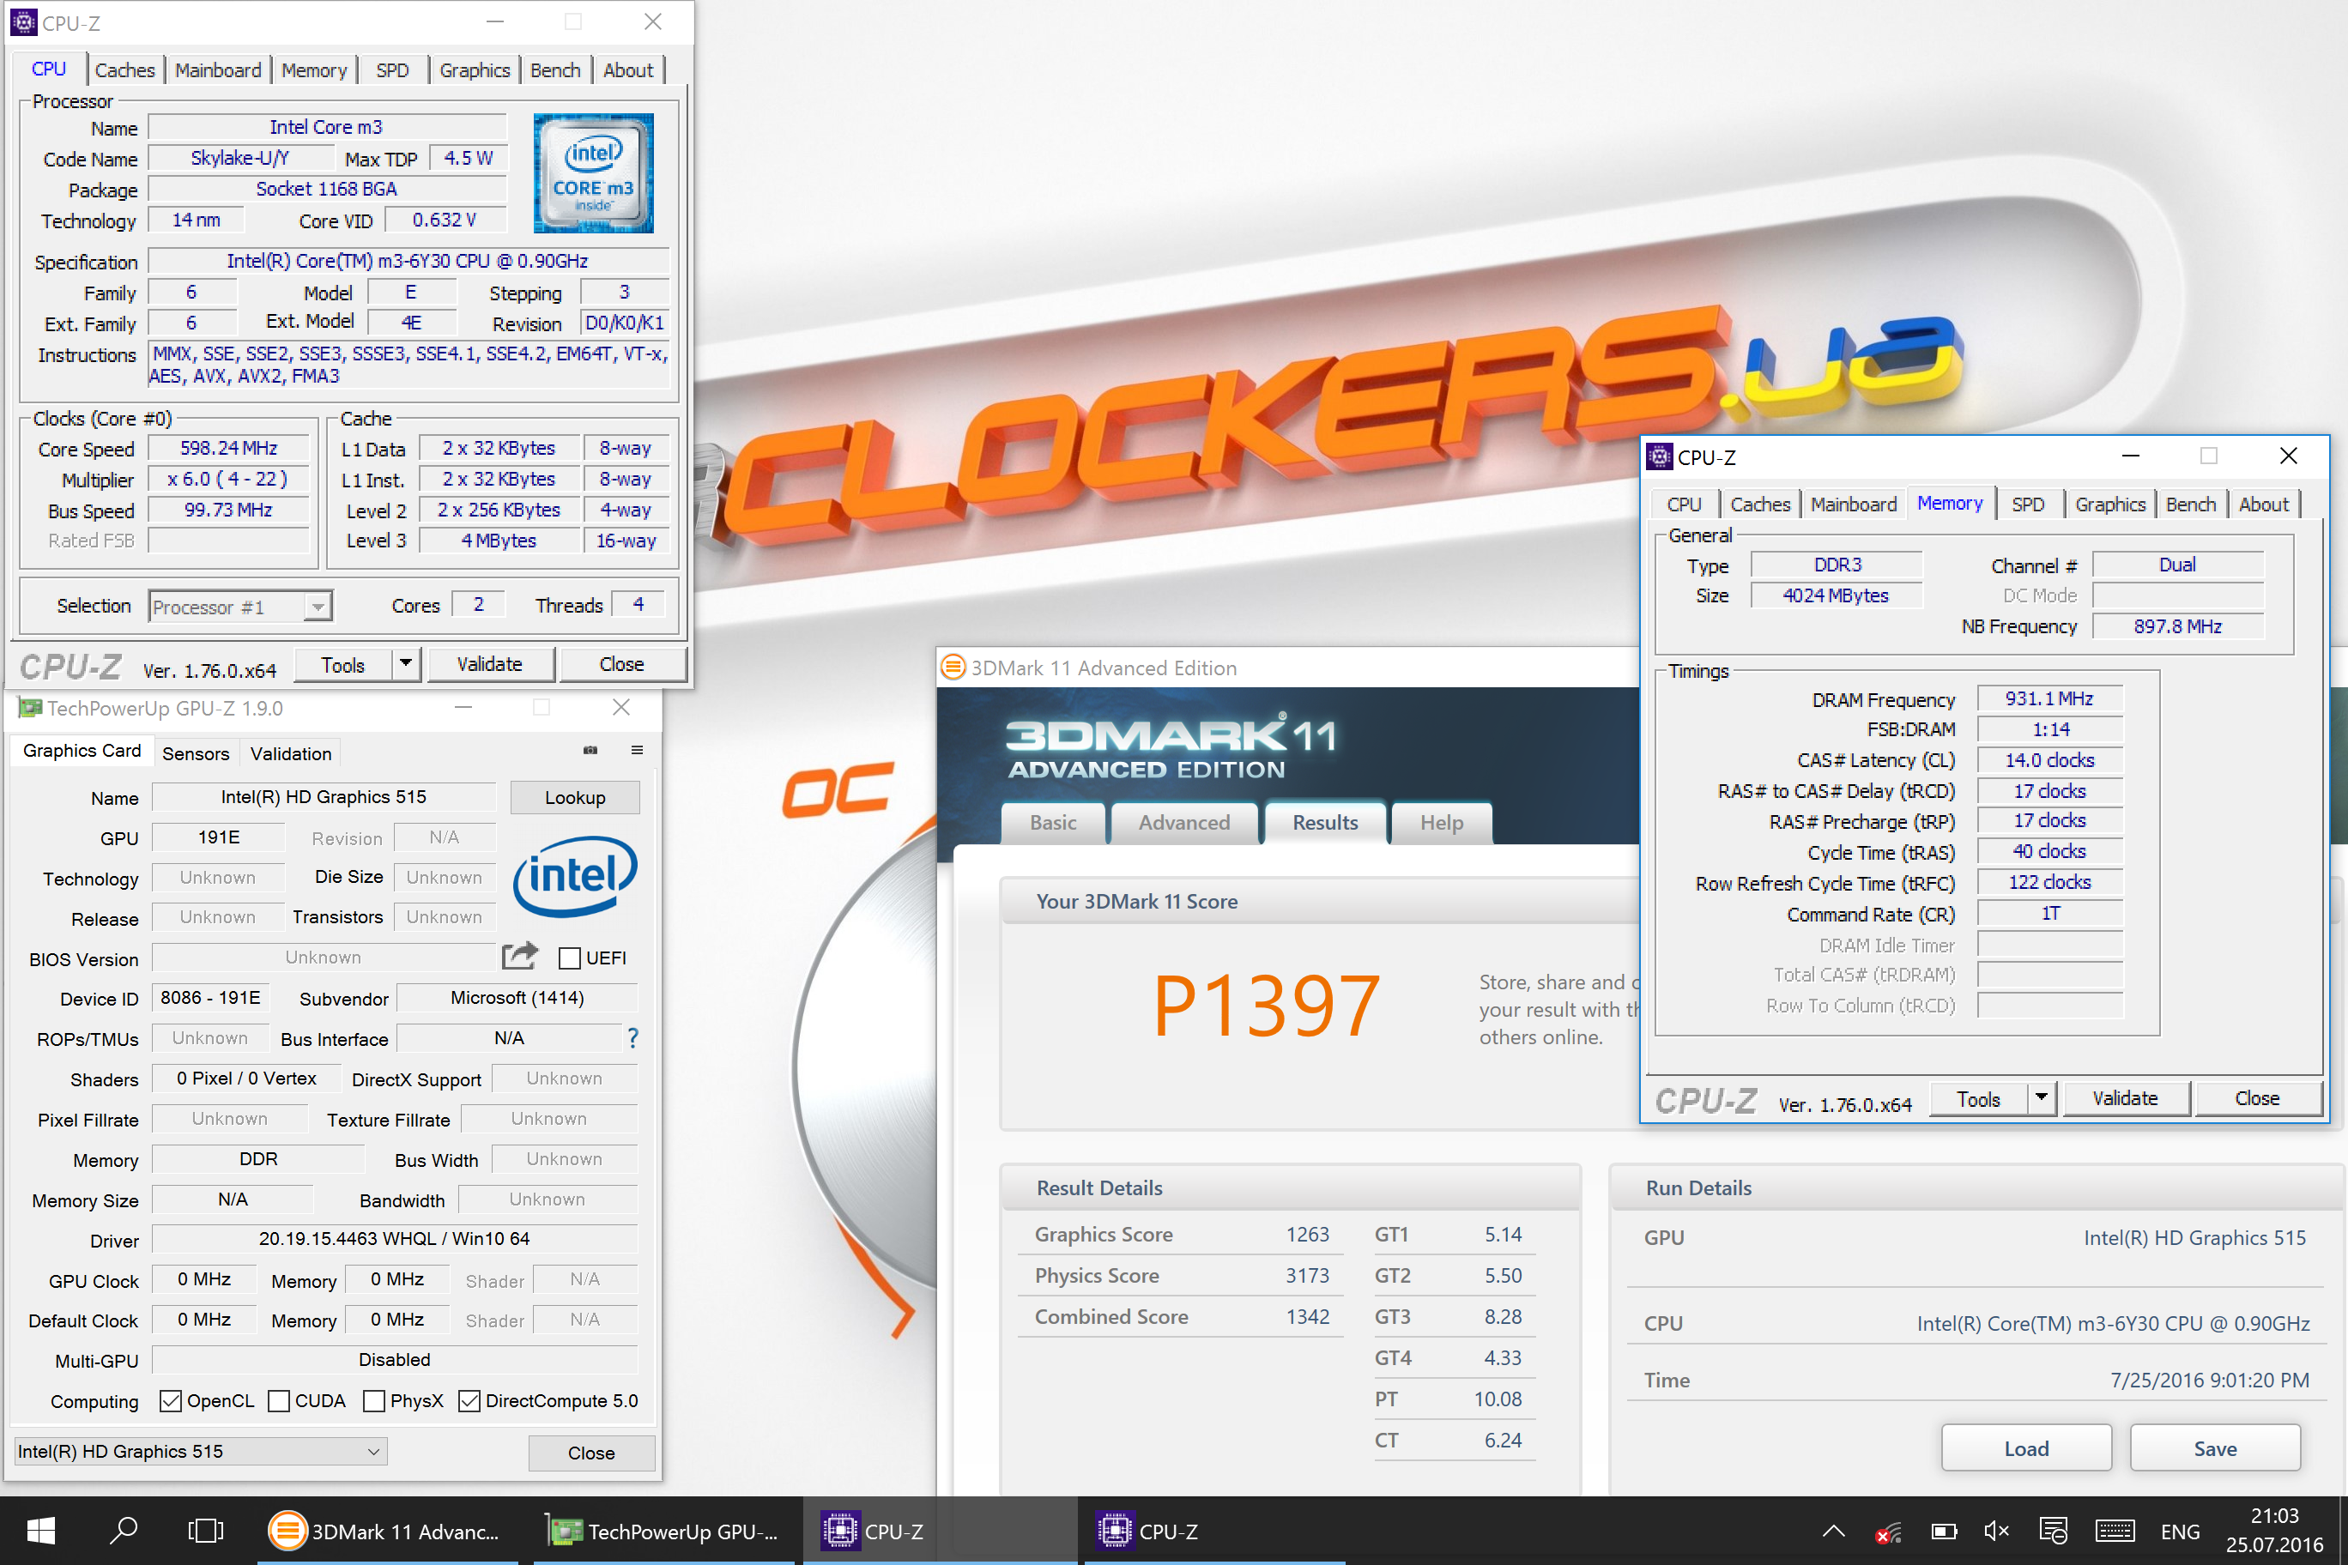The image size is (2348, 1565).
Task: Click Tools button in CPU-Z Memory window
Action: [x=1977, y=1099]
